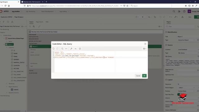
Task: Select the Report 1 tree node
Action: [x=9, y=44]
